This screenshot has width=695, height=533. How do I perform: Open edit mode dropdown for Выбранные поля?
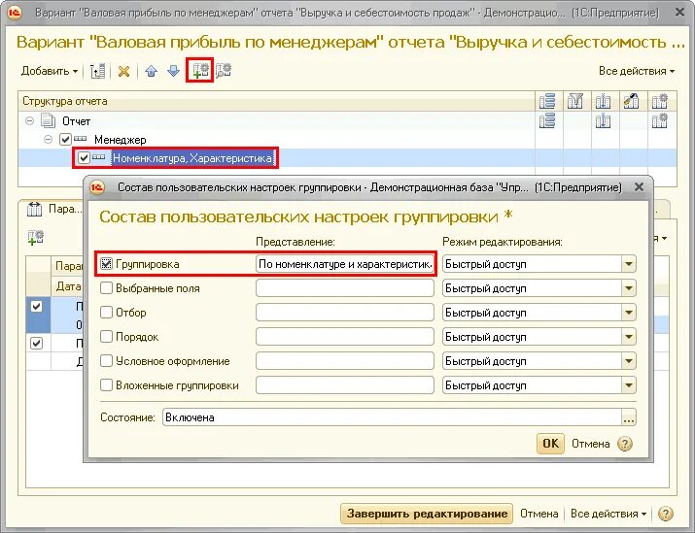[x=629, y=288]
